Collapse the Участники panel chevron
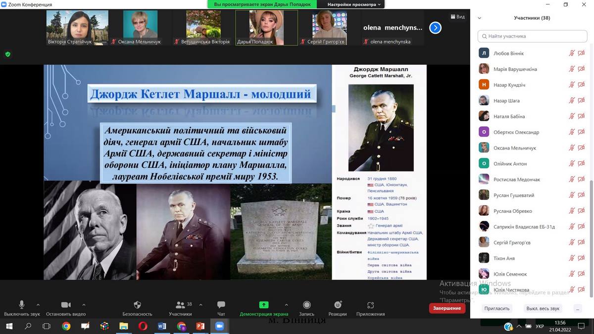The image size is (594, 334). (x=479, y=18)
